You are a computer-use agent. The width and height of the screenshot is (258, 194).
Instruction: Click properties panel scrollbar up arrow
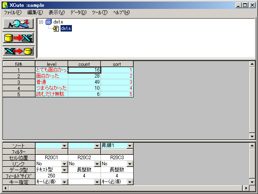(x=252, y=145)
